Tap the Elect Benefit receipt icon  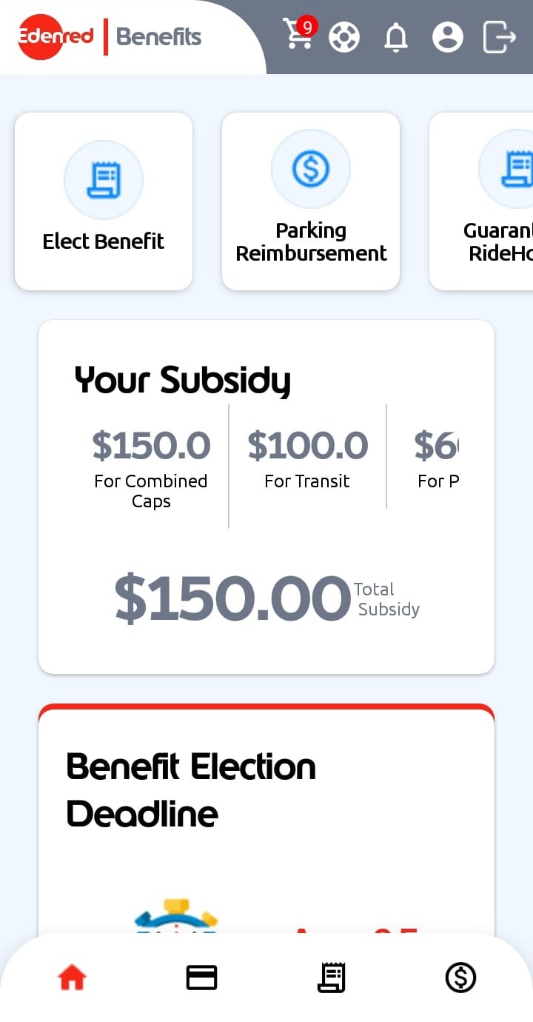click(104, 180)
